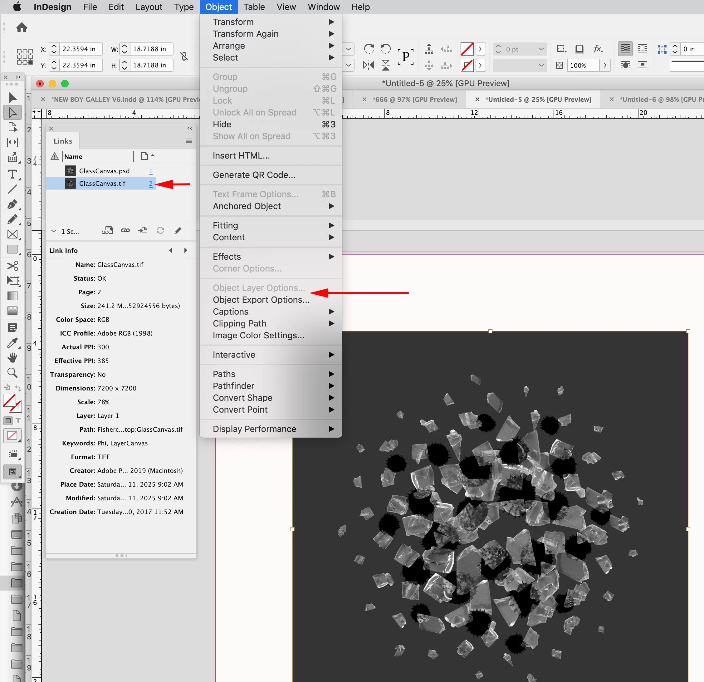704x682 pixels.
Task: Click the X position input field
Action: click(81, 49)
